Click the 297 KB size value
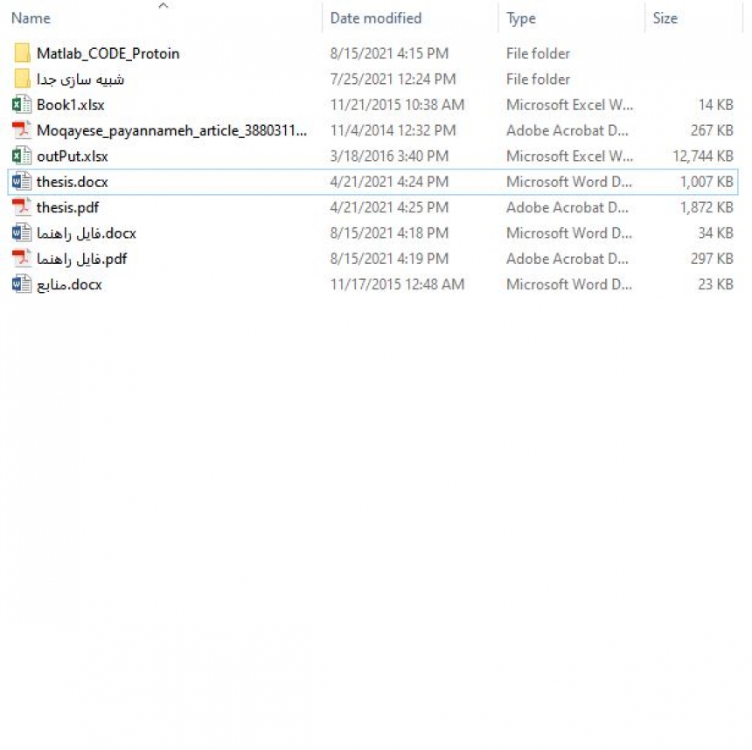The height and width of the screenshot is (750, 752). coord(712,259)
